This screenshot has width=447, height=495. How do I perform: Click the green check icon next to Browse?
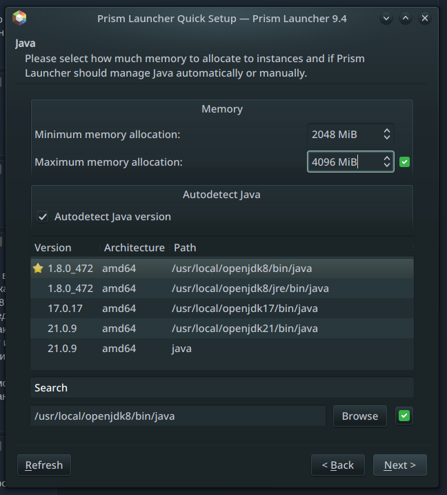point(404,416)
